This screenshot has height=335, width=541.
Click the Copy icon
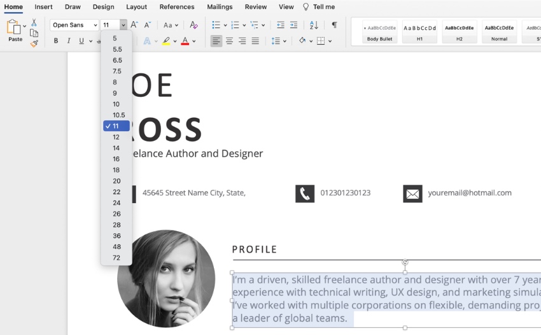tap(34, 33)
